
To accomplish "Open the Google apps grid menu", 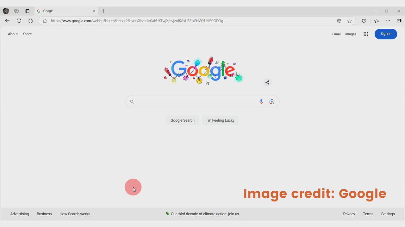I will (x=365, y=34).
